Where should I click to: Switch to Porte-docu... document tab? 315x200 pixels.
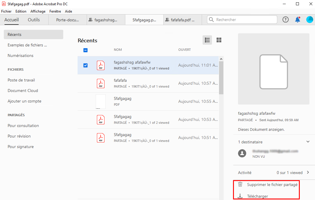tap(68, 20)
